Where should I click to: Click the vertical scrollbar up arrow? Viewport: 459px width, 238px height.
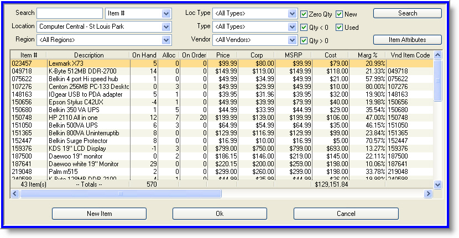click(437, 55)
